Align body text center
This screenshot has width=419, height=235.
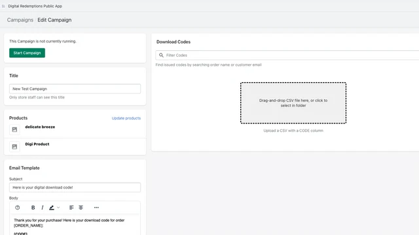click(x=81, y=208)
